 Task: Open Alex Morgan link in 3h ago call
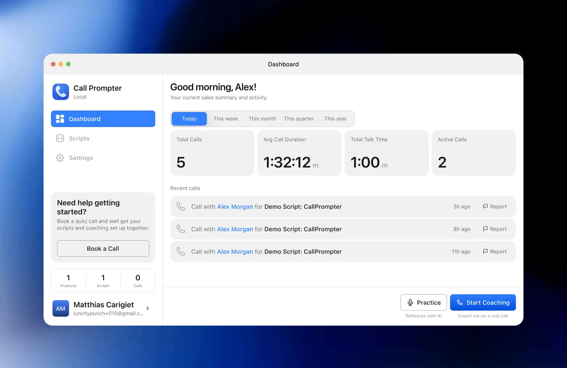(x=235, y=206)
